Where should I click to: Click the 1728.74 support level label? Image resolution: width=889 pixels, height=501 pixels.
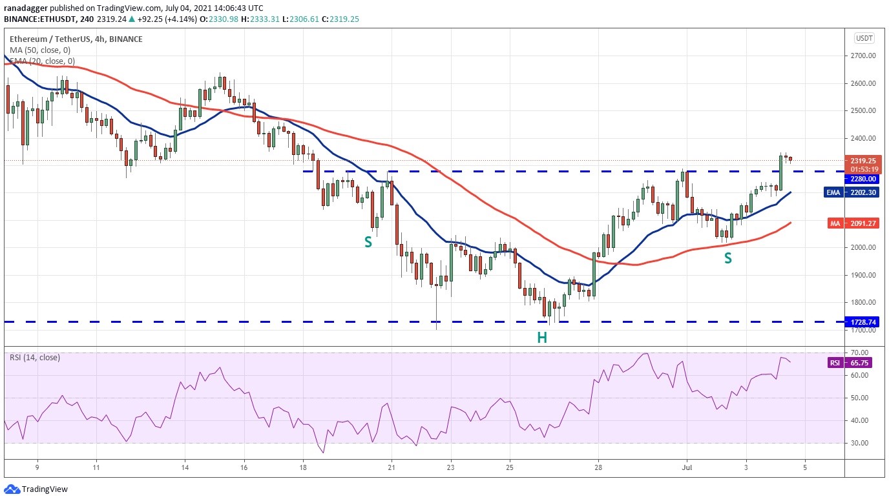pyautogui.click(x=863, y=321)
